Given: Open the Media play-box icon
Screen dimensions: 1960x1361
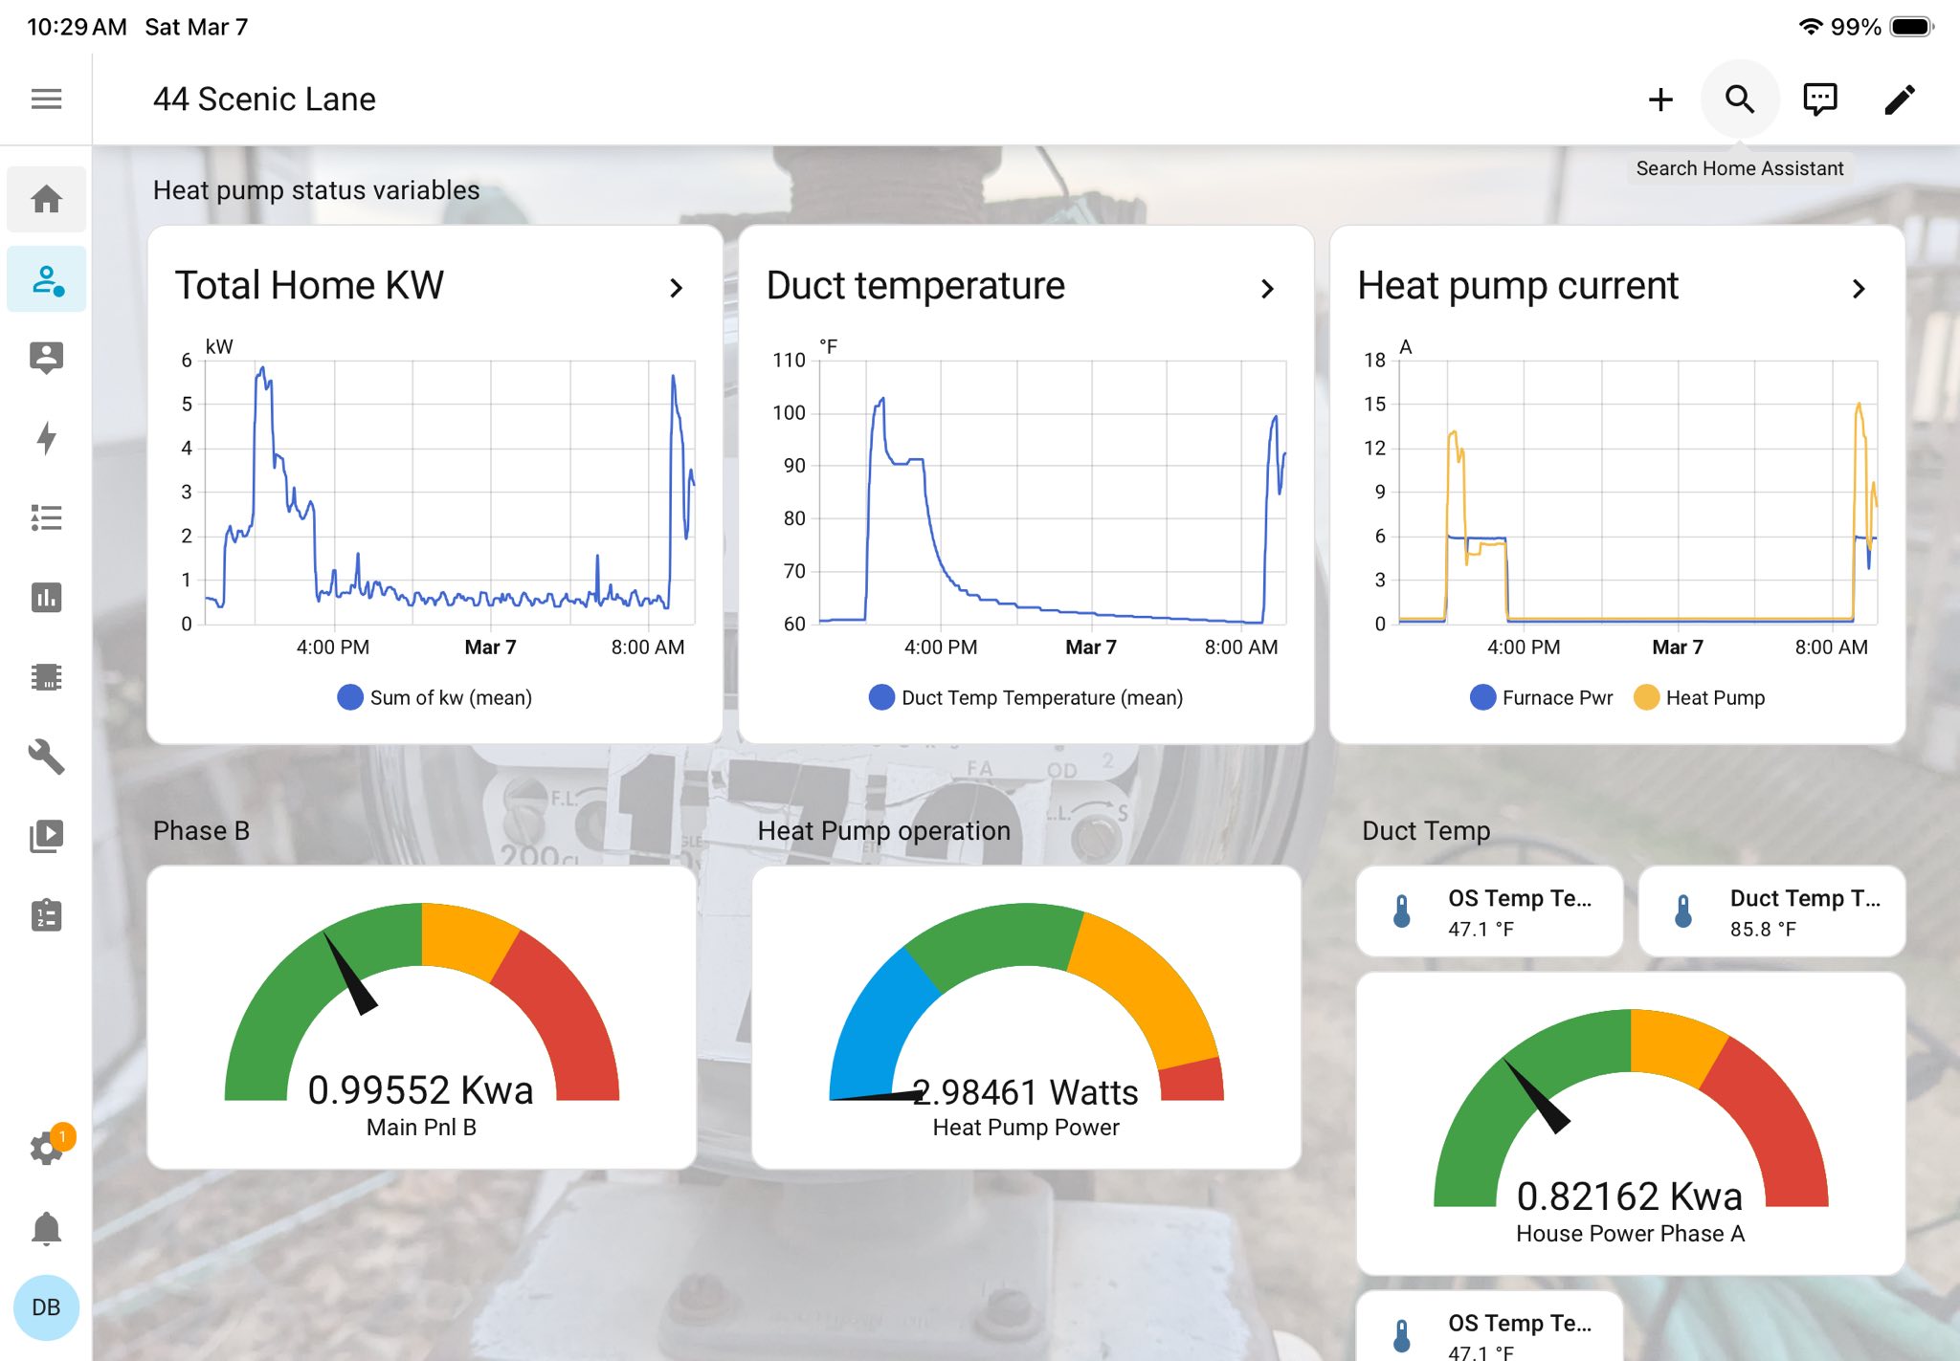Looking at the screenshot, I should [46, 836].
